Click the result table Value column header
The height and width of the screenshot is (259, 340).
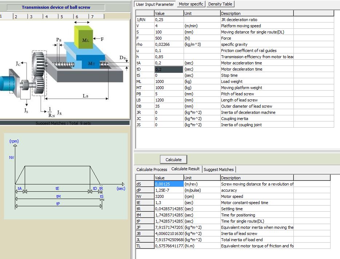point(169,178)
